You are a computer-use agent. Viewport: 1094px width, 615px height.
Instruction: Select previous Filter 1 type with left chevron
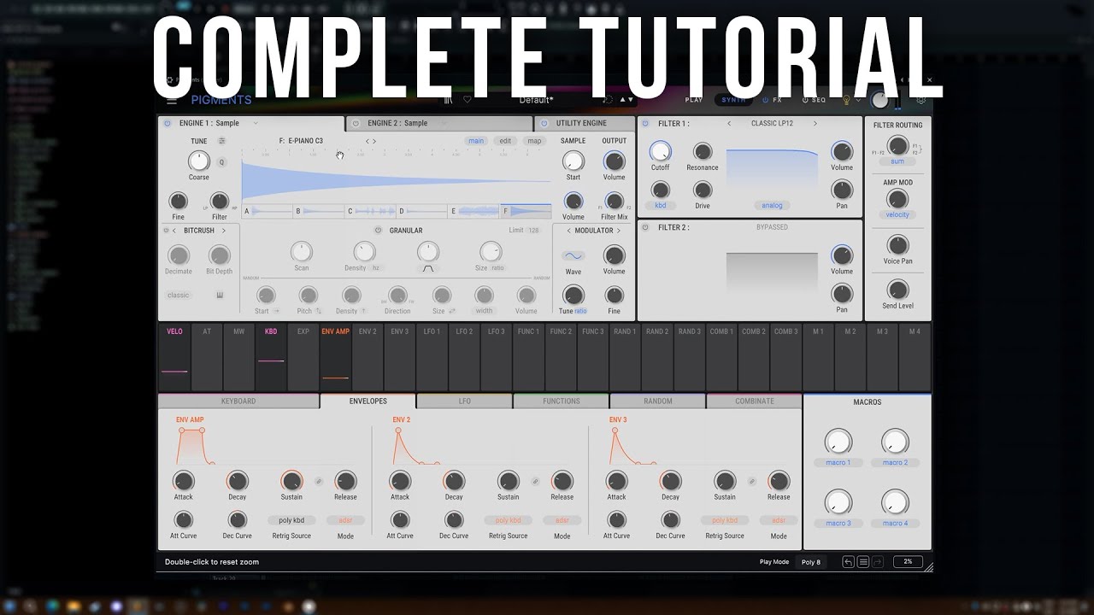click(729, 123)
